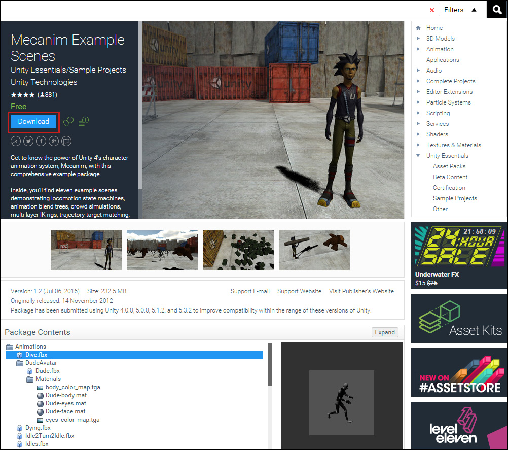Start a search with the magnifier icon
This screenshot has height=450, width=508.
[x=496, y=9]
